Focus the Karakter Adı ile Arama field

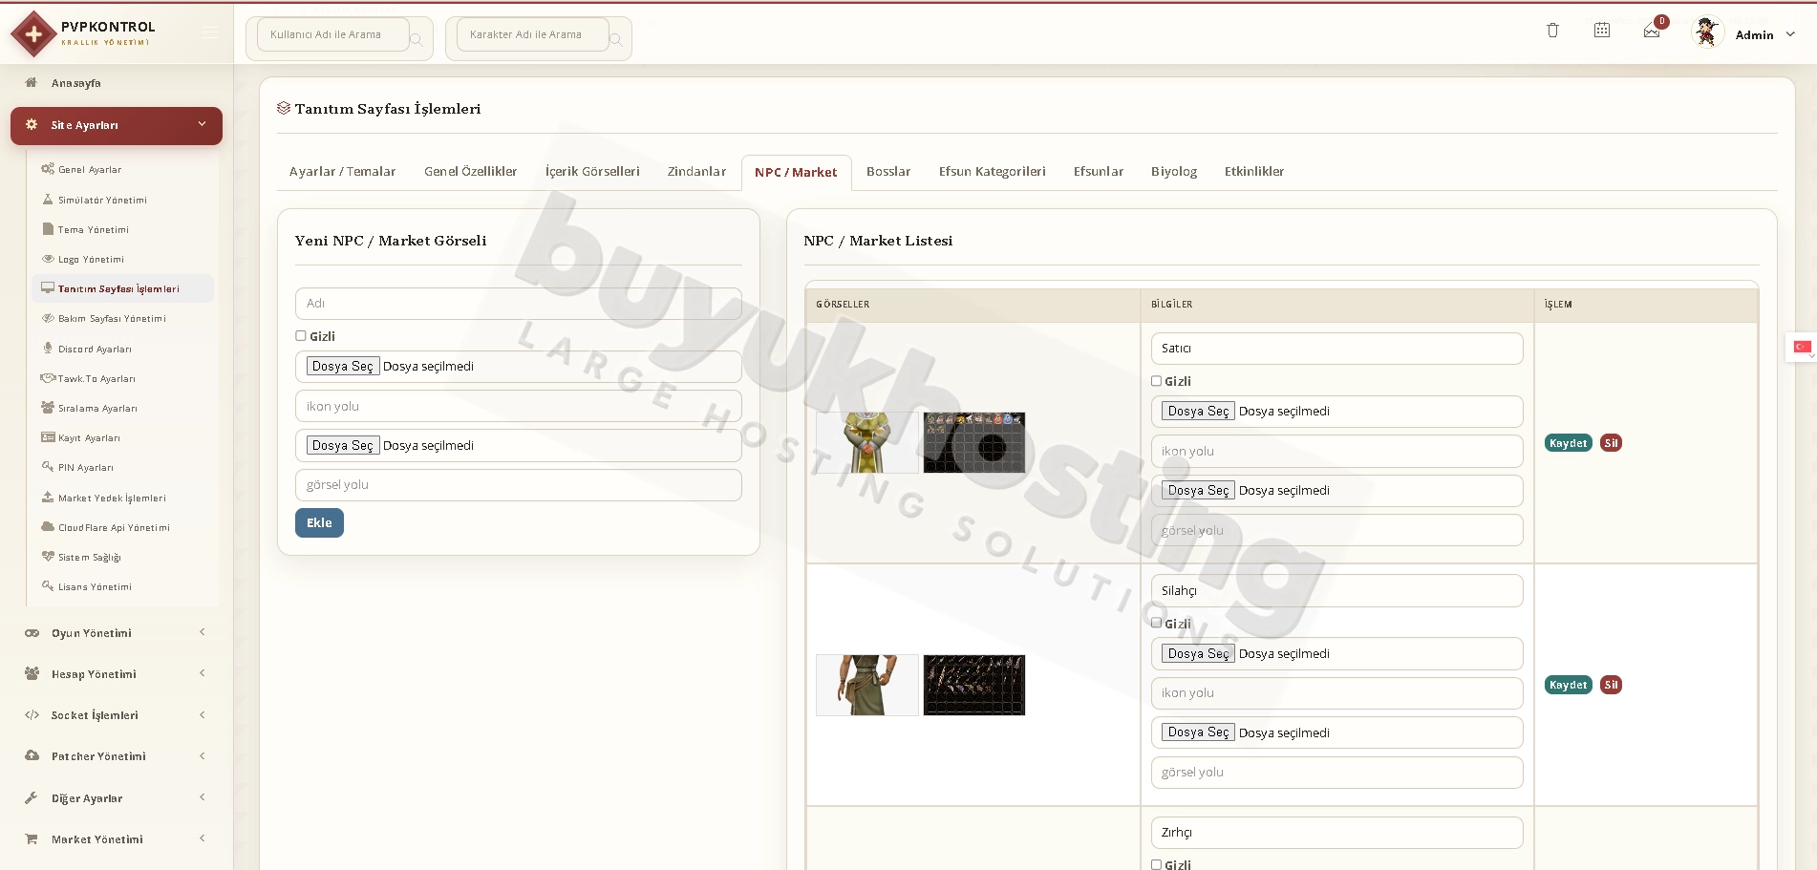533,34
